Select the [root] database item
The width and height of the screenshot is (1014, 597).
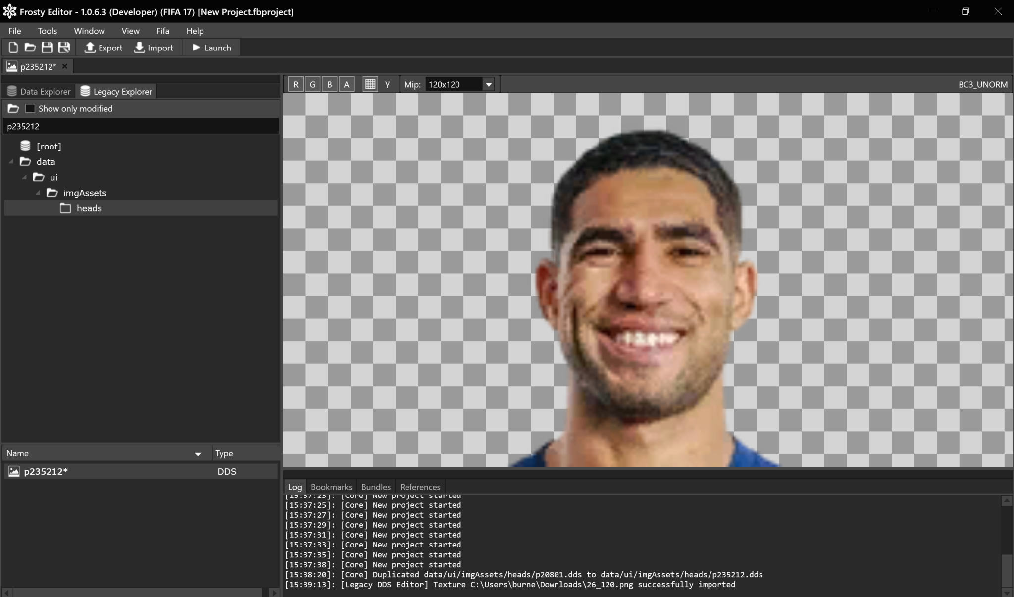pos(49,146)
